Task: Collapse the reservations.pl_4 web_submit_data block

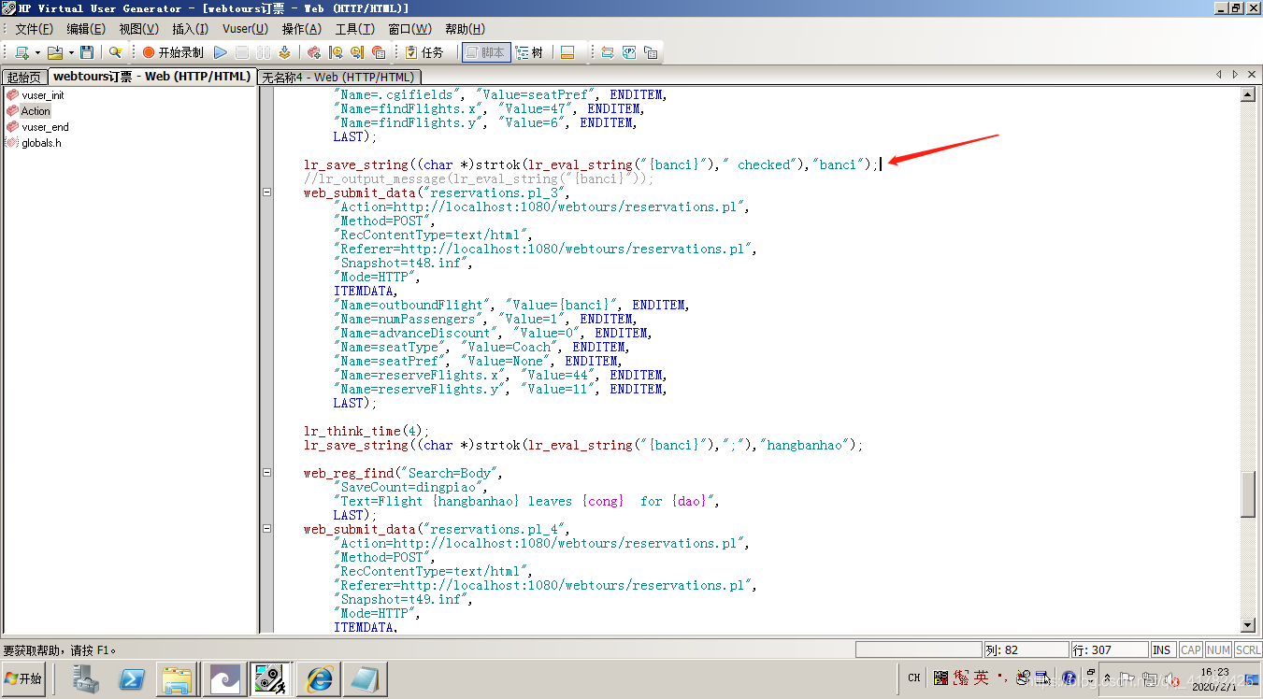Action: pyautogui.click(x=266, y=529)
